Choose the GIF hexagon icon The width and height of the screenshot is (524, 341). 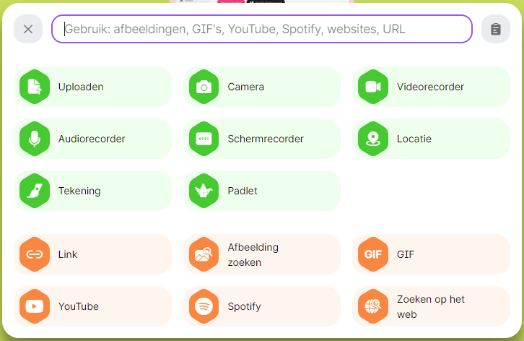click(x=373, y=254)
